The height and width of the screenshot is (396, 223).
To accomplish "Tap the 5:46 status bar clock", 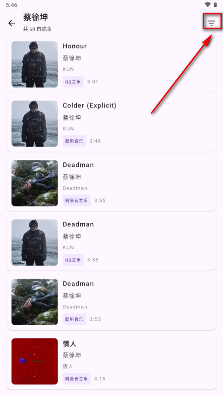I will click(11, 5).
